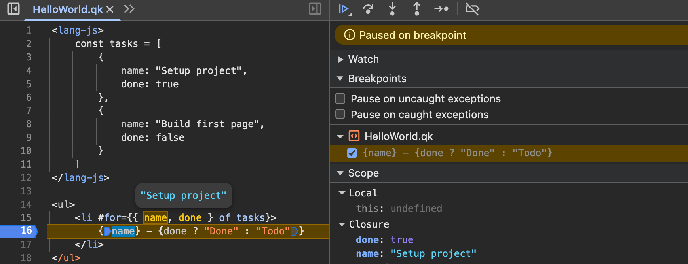Select the HelloWorld.qk file tab
Screen dimensions: 688x264
click(x=68, y=9)
